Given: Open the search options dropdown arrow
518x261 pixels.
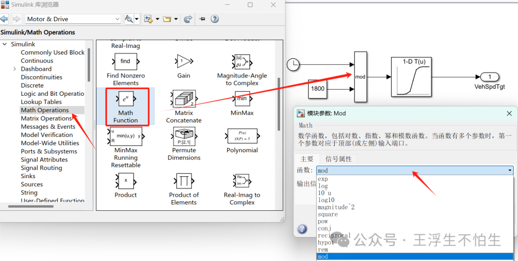Looking at the screenshot, I should coord(137,19).
